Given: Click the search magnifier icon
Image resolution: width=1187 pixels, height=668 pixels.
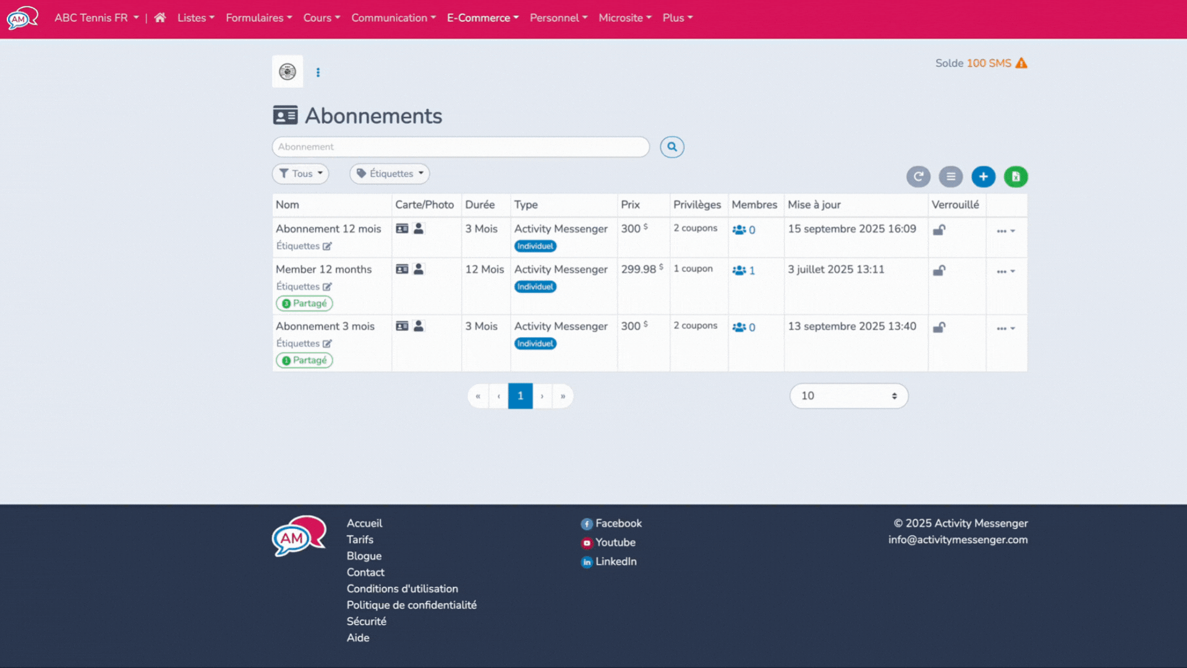Looking at the screenshot, I should click(672, 147).
